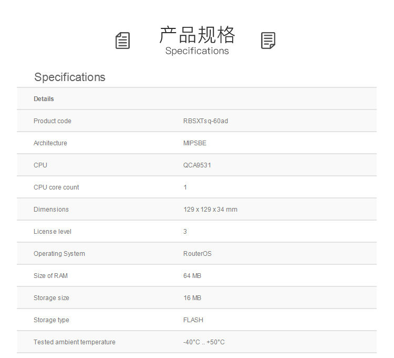
Task: Click the License level label
Action: point(52,232)
